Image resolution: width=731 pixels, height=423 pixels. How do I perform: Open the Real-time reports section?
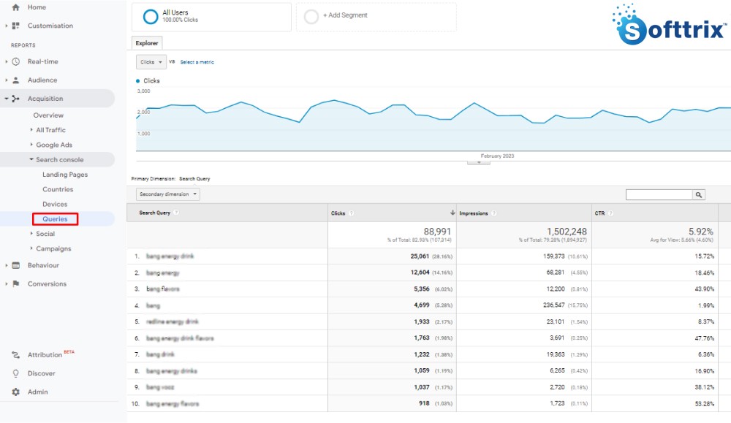click(x=43, y=61)
